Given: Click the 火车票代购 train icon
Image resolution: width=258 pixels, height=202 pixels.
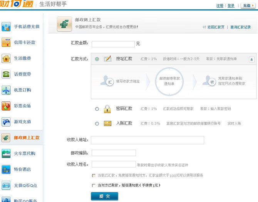Looking at the screenshot, I should pos(6,153).
